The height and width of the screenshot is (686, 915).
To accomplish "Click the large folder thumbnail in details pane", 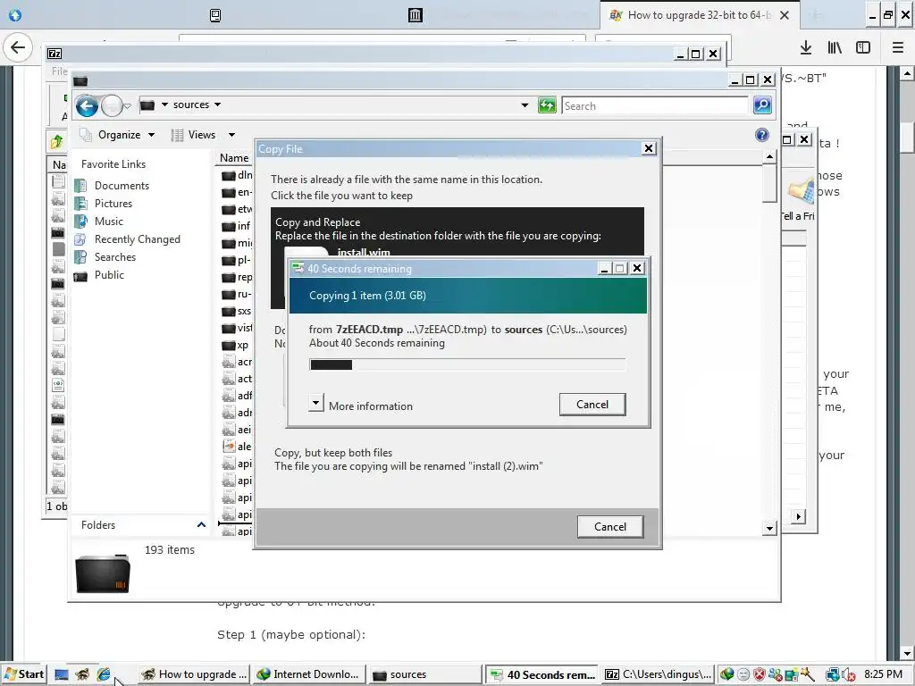I will [x=103, y=573].
